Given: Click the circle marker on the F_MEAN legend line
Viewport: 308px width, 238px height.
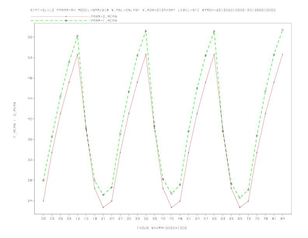Looking at the screenshot, I should pyautogui.click(x=66, y=21).
